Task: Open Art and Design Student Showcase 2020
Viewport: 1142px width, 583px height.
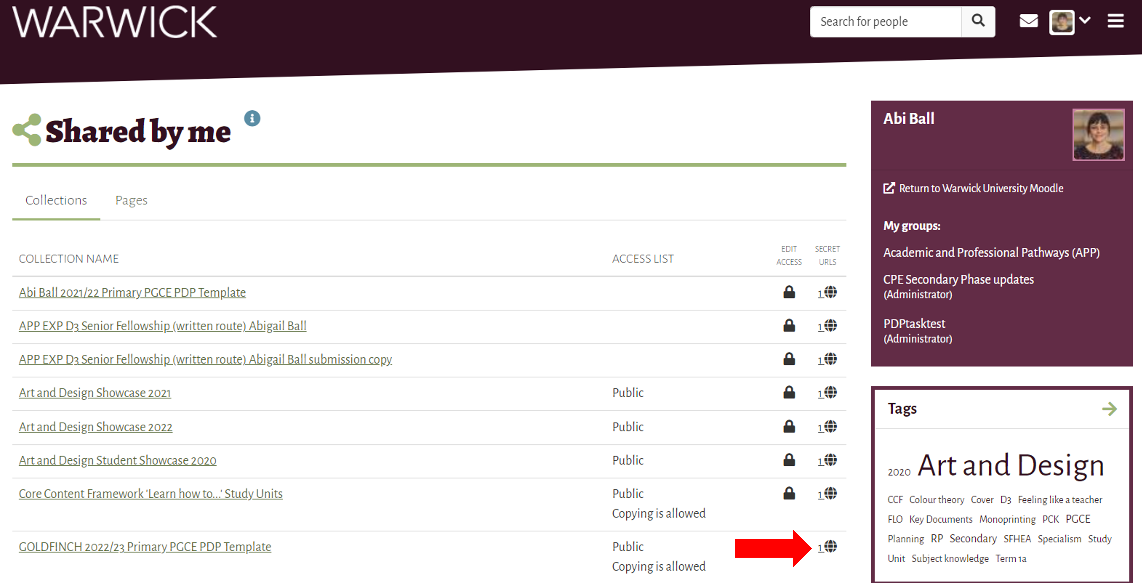Action: [x=117, y=460]
